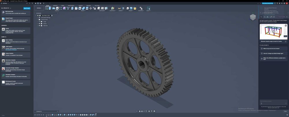The width and height of the screenshot is (289, 117).
Task: Open the Design Samples project
Action: [16, 55]
